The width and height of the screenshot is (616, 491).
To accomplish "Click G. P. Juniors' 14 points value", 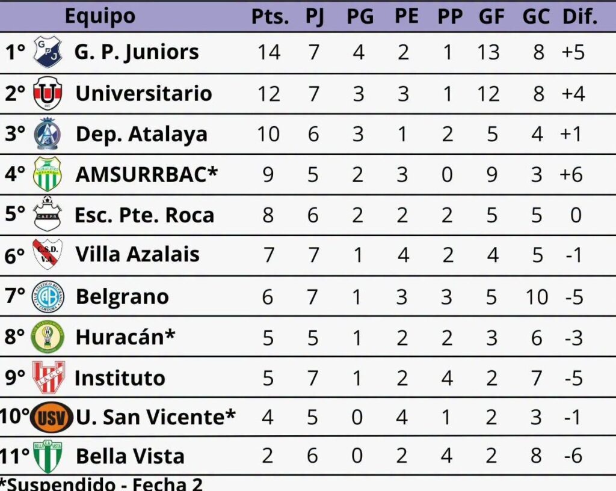I will pos(268,52).
